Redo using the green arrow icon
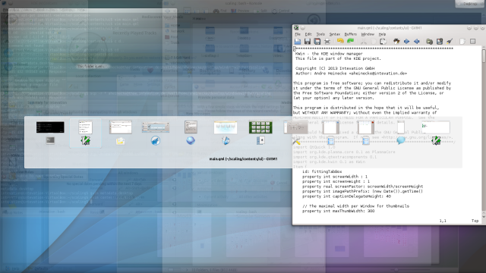Viewport: 486px width, 273px height. coord(351,41)
